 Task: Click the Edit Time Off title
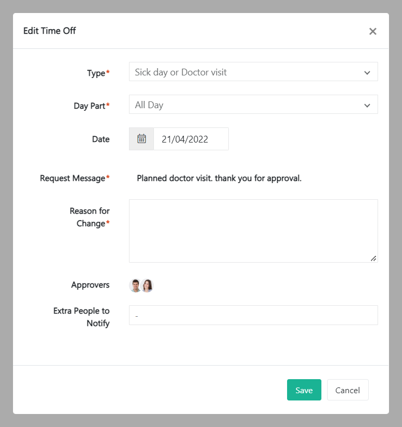coord(49,31)
